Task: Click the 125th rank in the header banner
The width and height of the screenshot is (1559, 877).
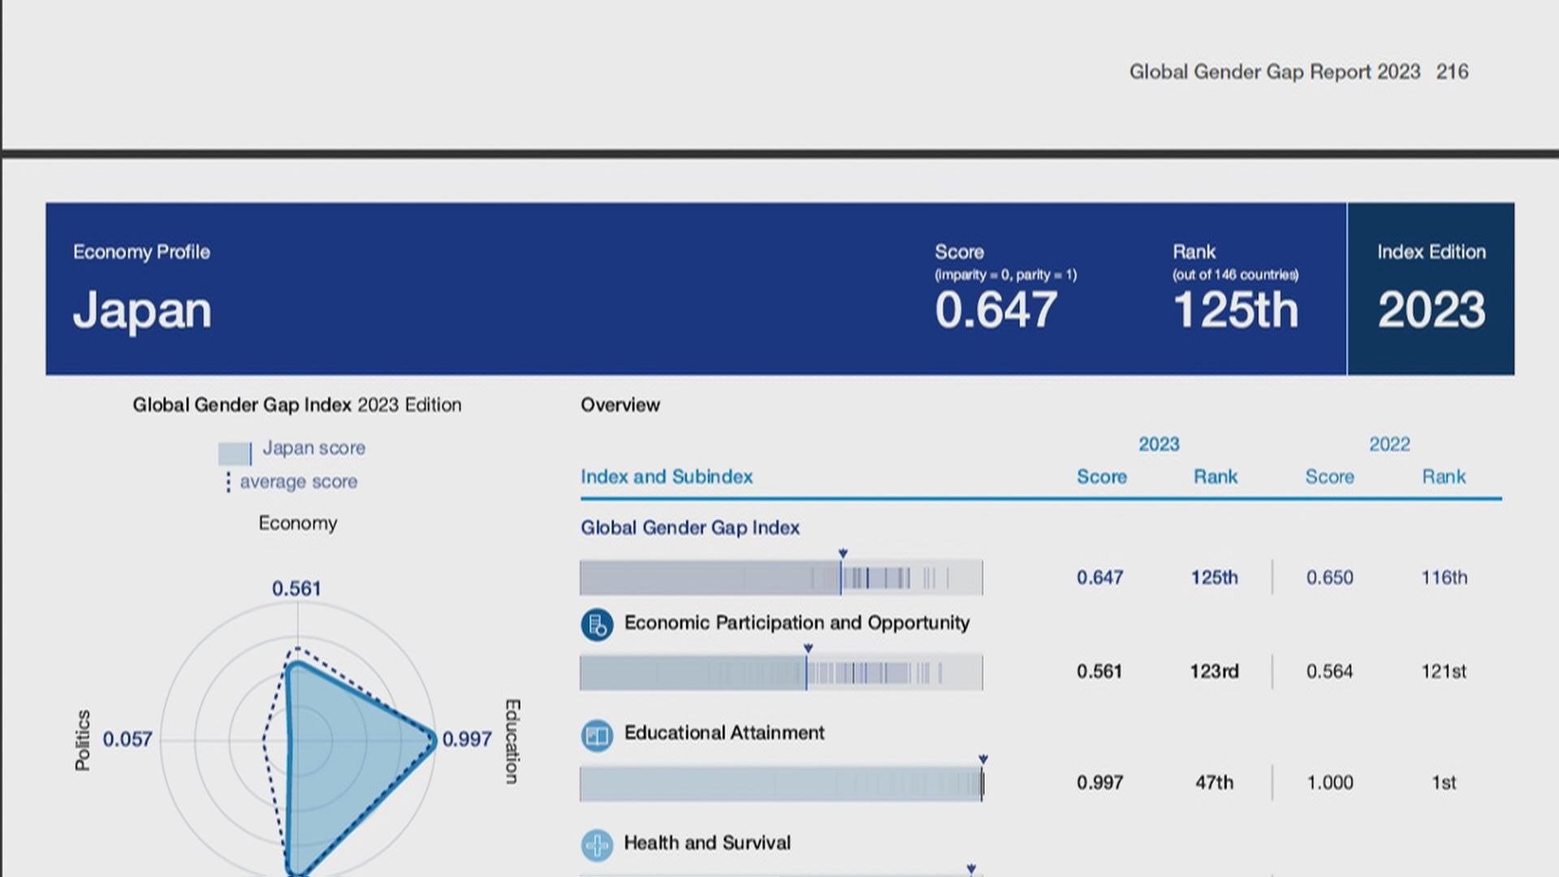Action: (x=1235, y=310)
